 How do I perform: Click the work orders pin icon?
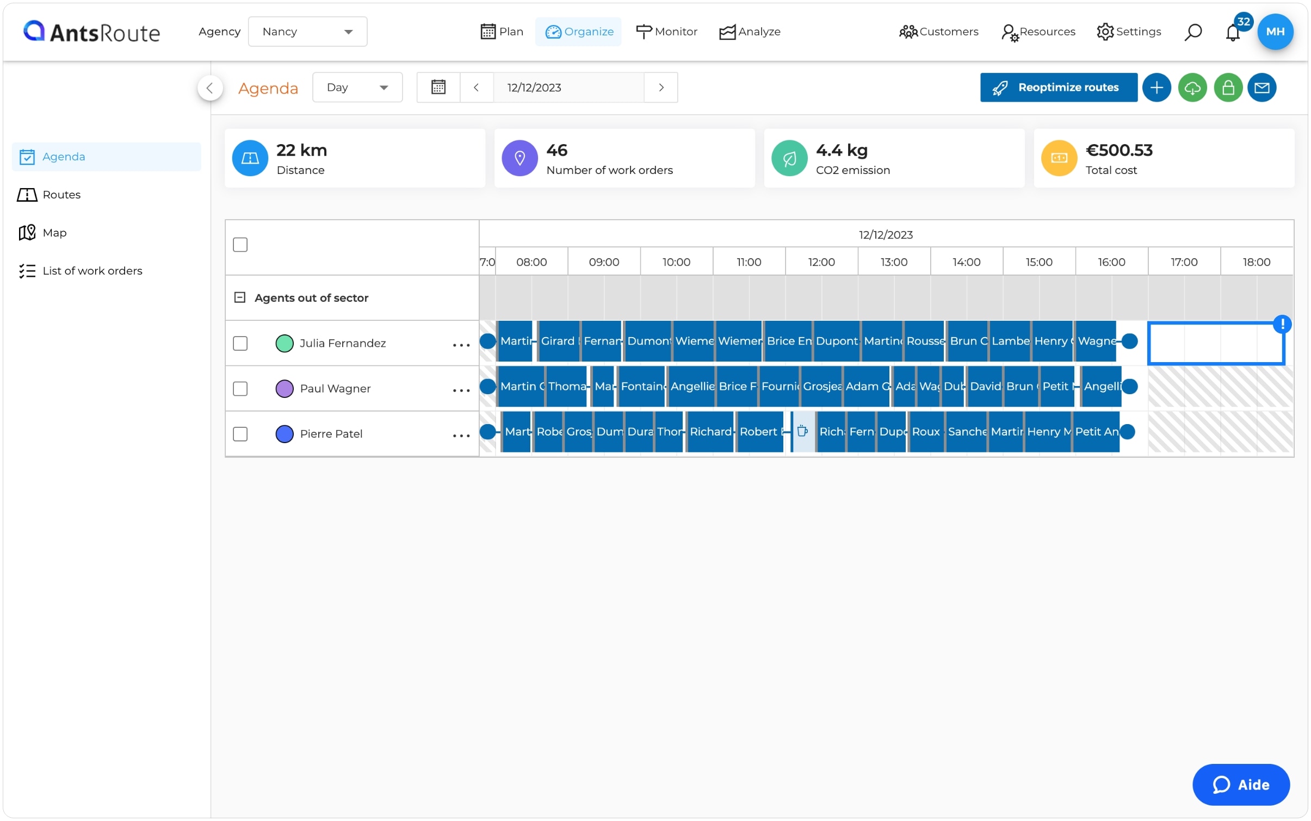(x=520, y=158)
